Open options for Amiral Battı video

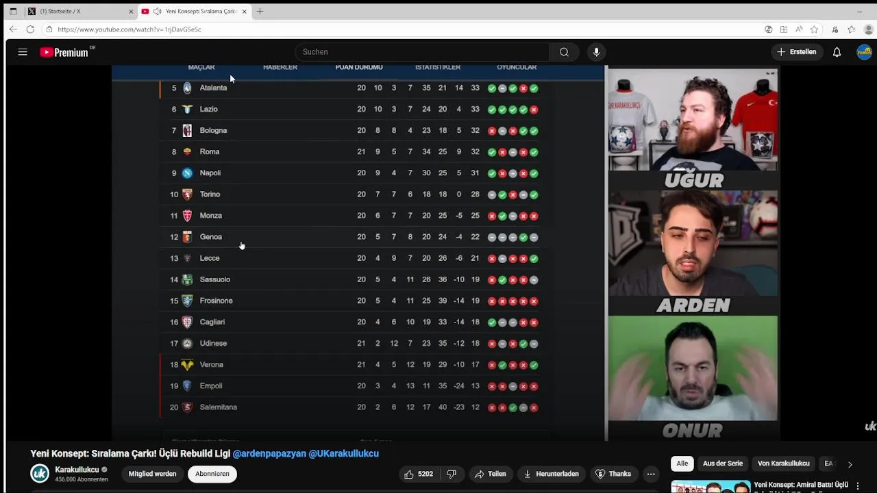point(858,486)
